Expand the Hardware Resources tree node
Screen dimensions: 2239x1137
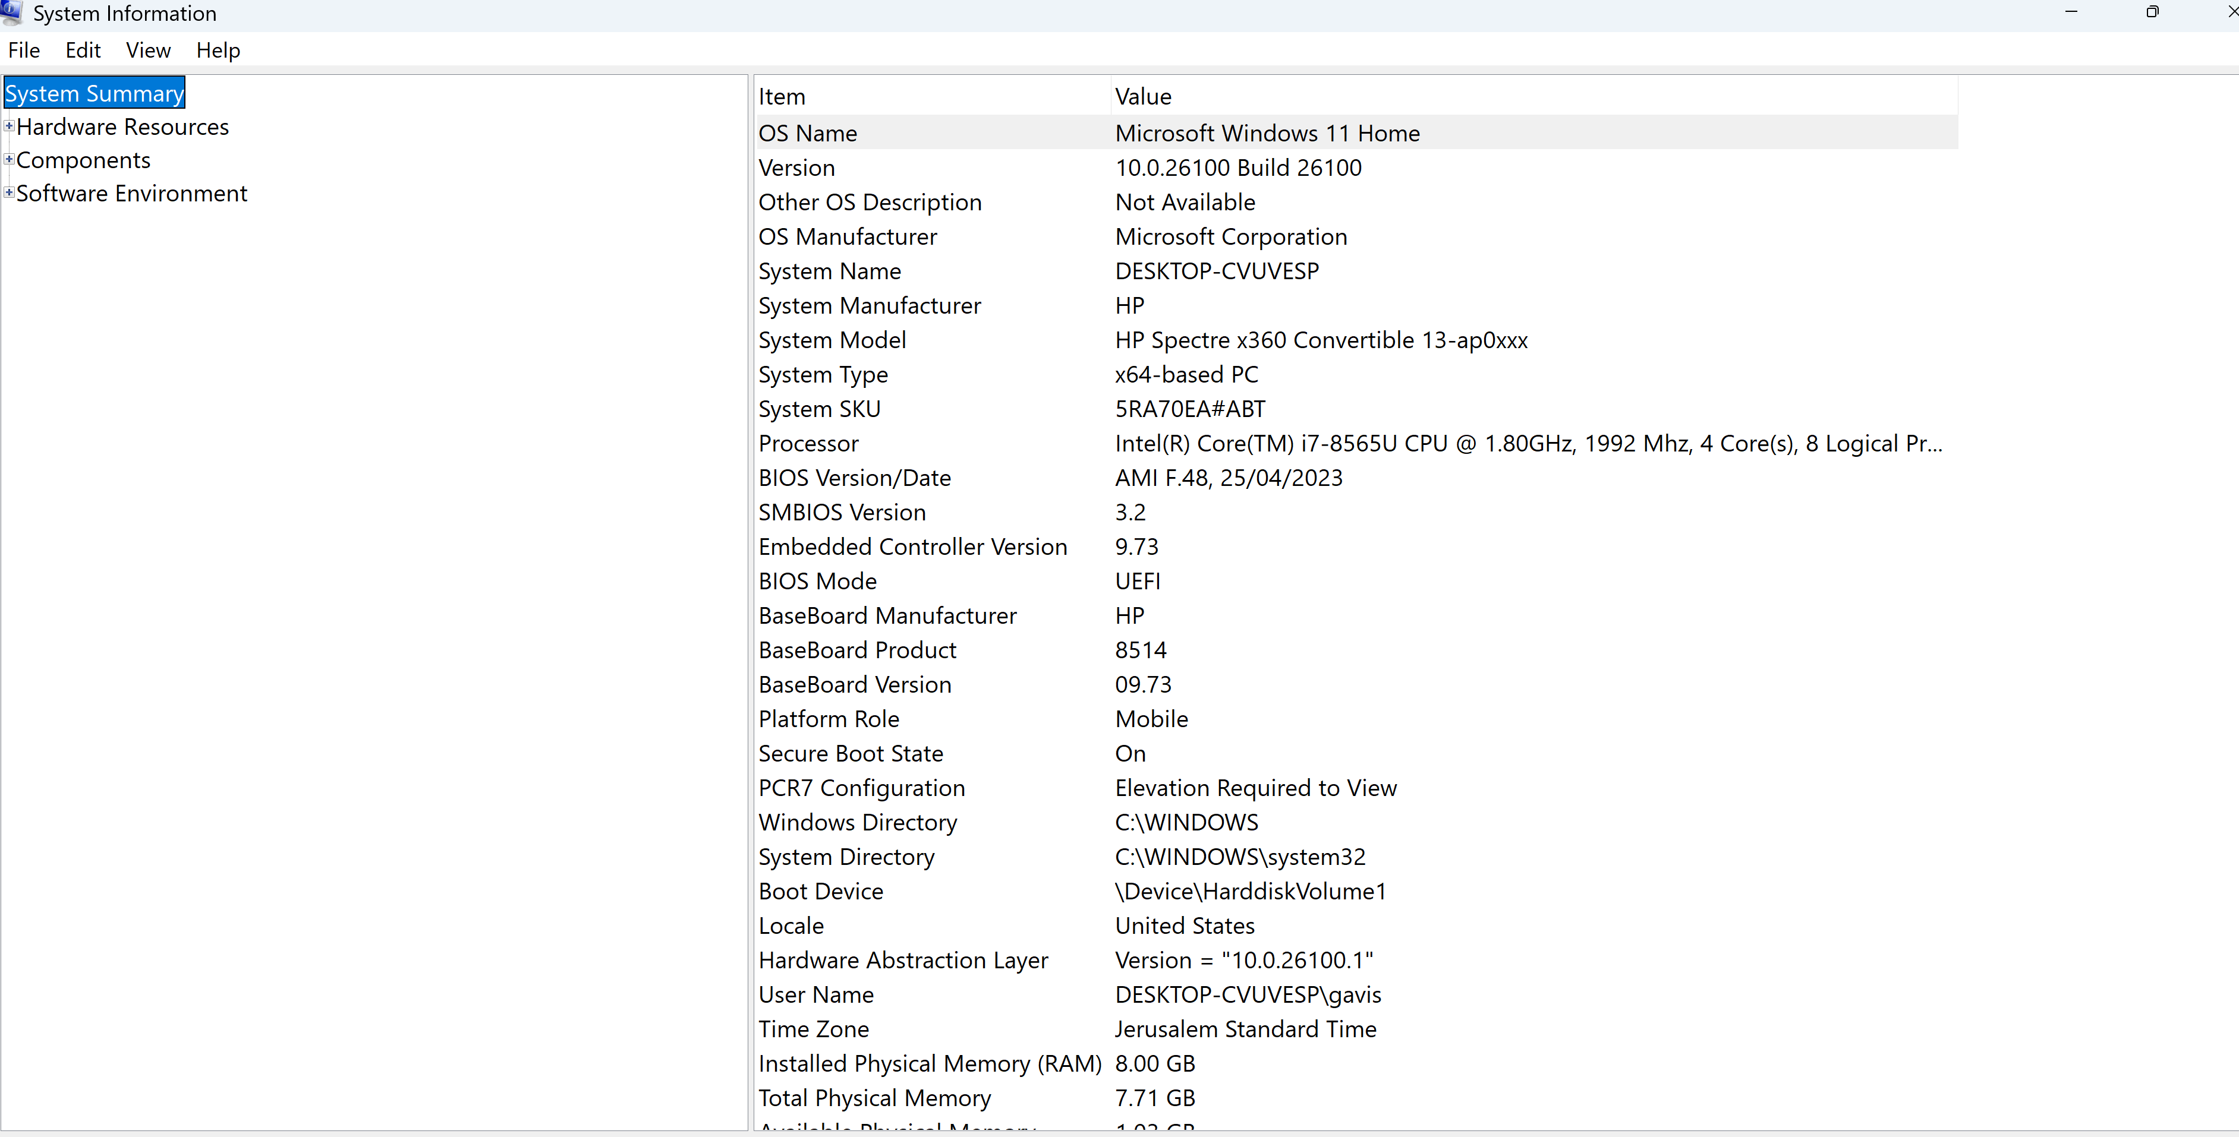pos(9,126)
